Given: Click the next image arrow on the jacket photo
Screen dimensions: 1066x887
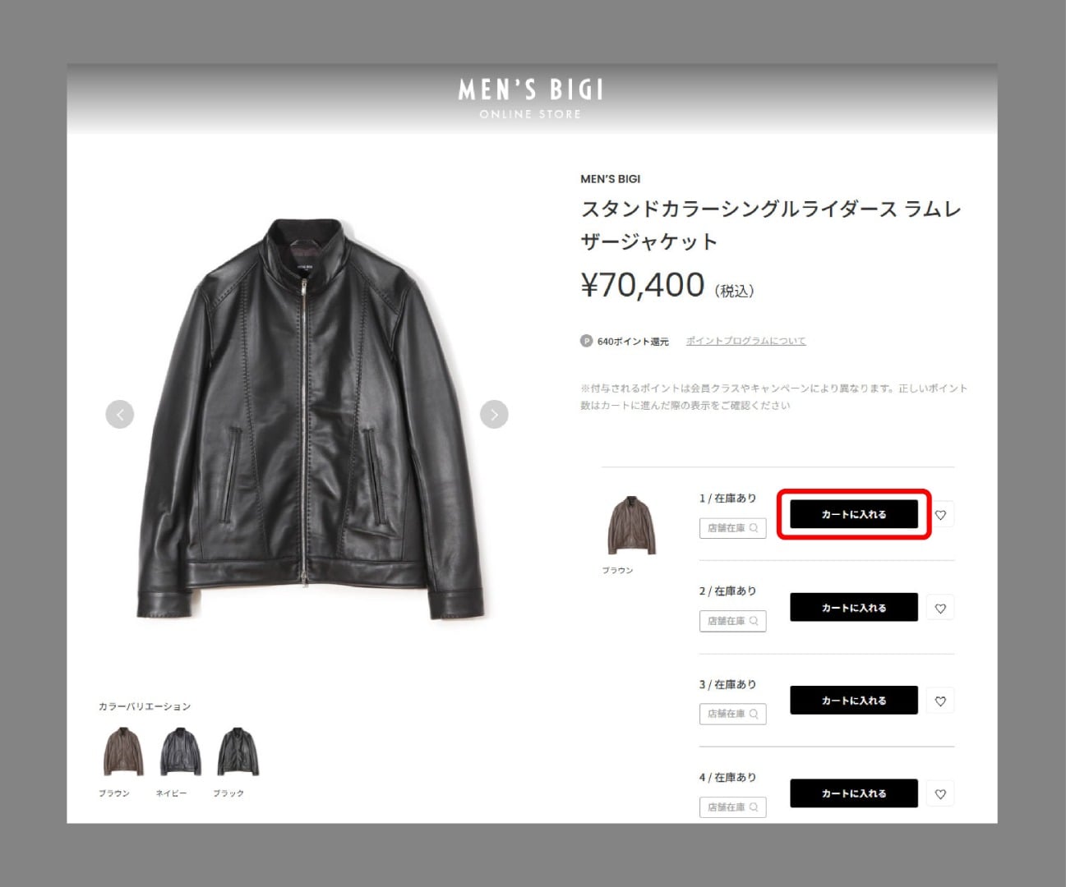Looking at the screenshot, I should coord(494,414).
